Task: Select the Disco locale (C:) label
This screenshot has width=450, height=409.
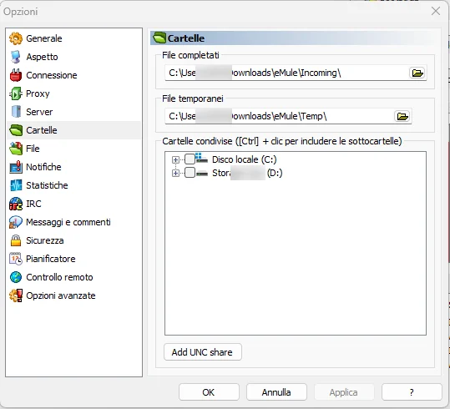Action: tap(245, 159)
